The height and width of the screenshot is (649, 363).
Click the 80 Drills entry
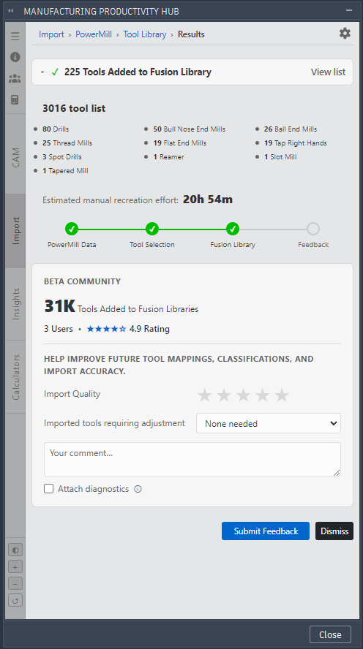56,129
